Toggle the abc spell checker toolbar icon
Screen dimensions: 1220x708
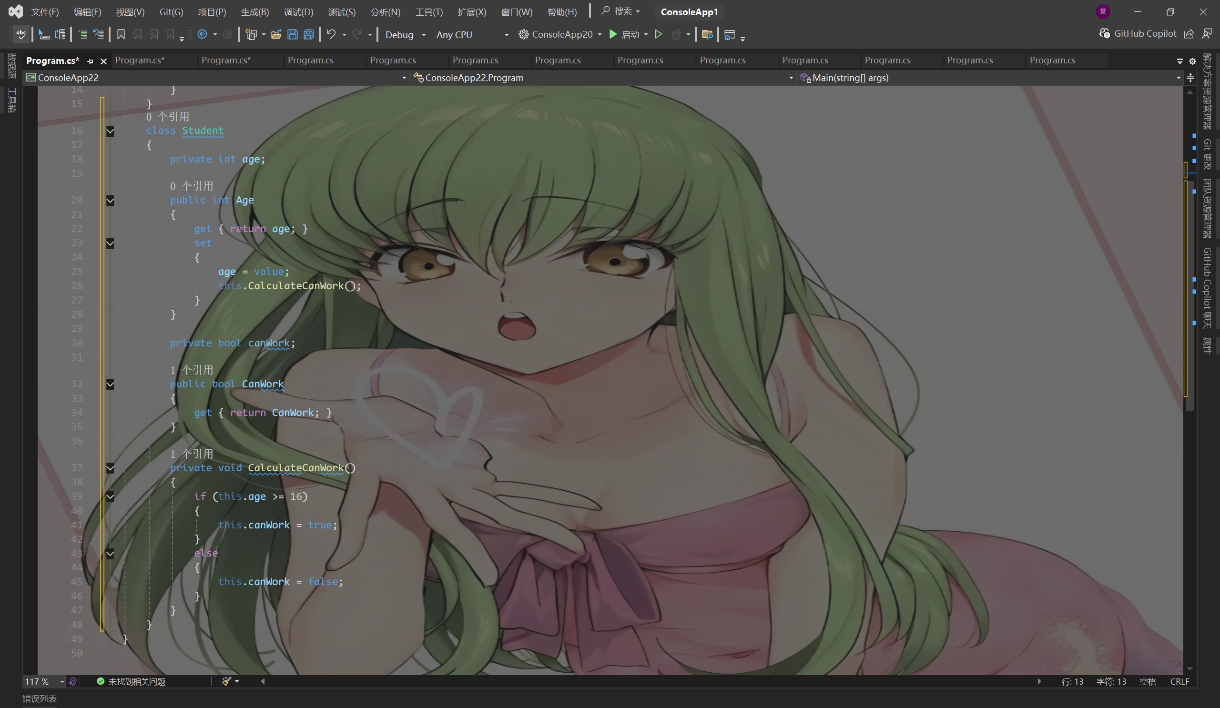tap(20, 34)
